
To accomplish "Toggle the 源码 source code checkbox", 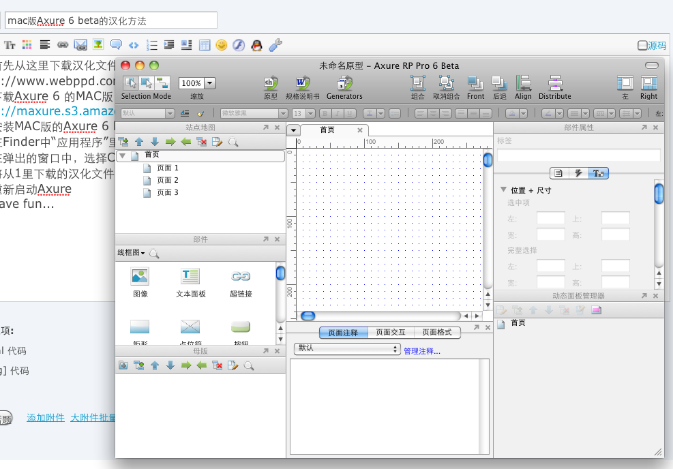I will click(642, 45).
